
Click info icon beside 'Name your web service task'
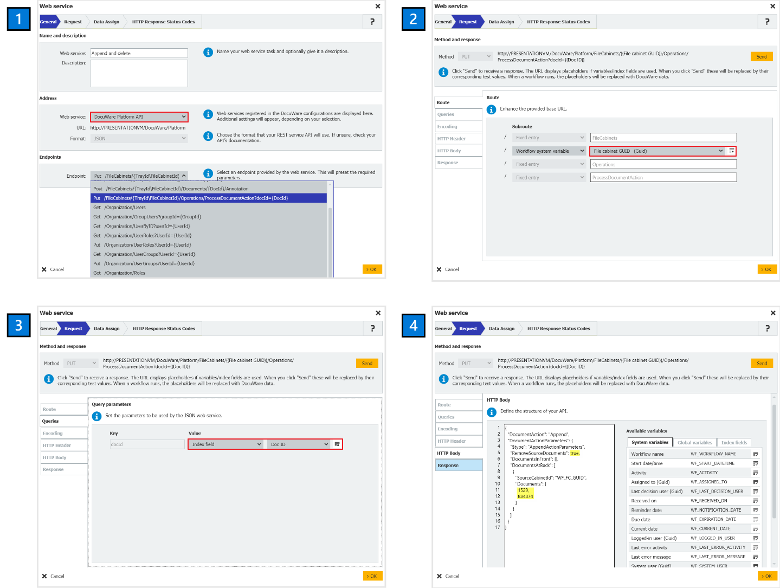[x=208, y=52]
